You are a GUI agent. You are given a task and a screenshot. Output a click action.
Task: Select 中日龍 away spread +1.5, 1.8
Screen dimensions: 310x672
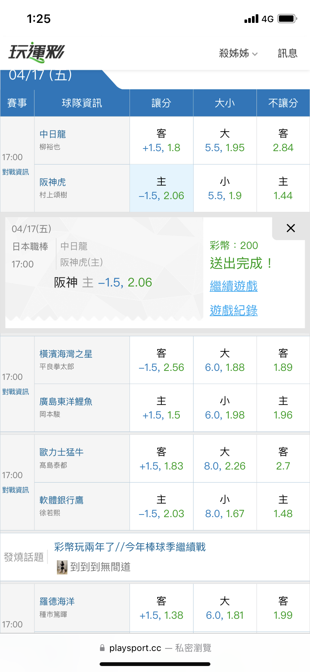coord(161,141)
